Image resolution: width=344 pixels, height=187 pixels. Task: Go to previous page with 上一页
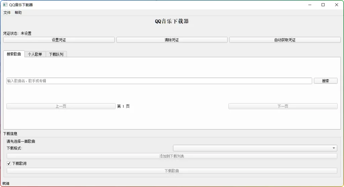[x=61, y=106]
